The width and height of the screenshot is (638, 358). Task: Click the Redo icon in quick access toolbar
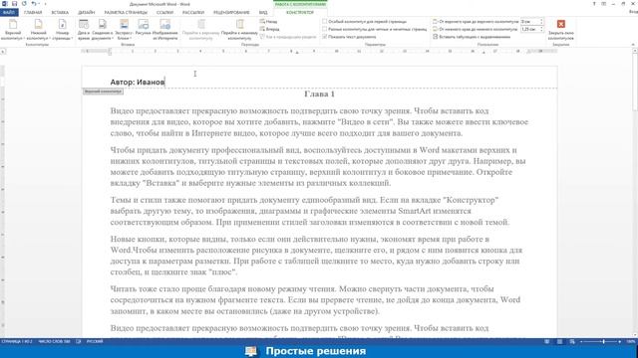click(24, 4)
